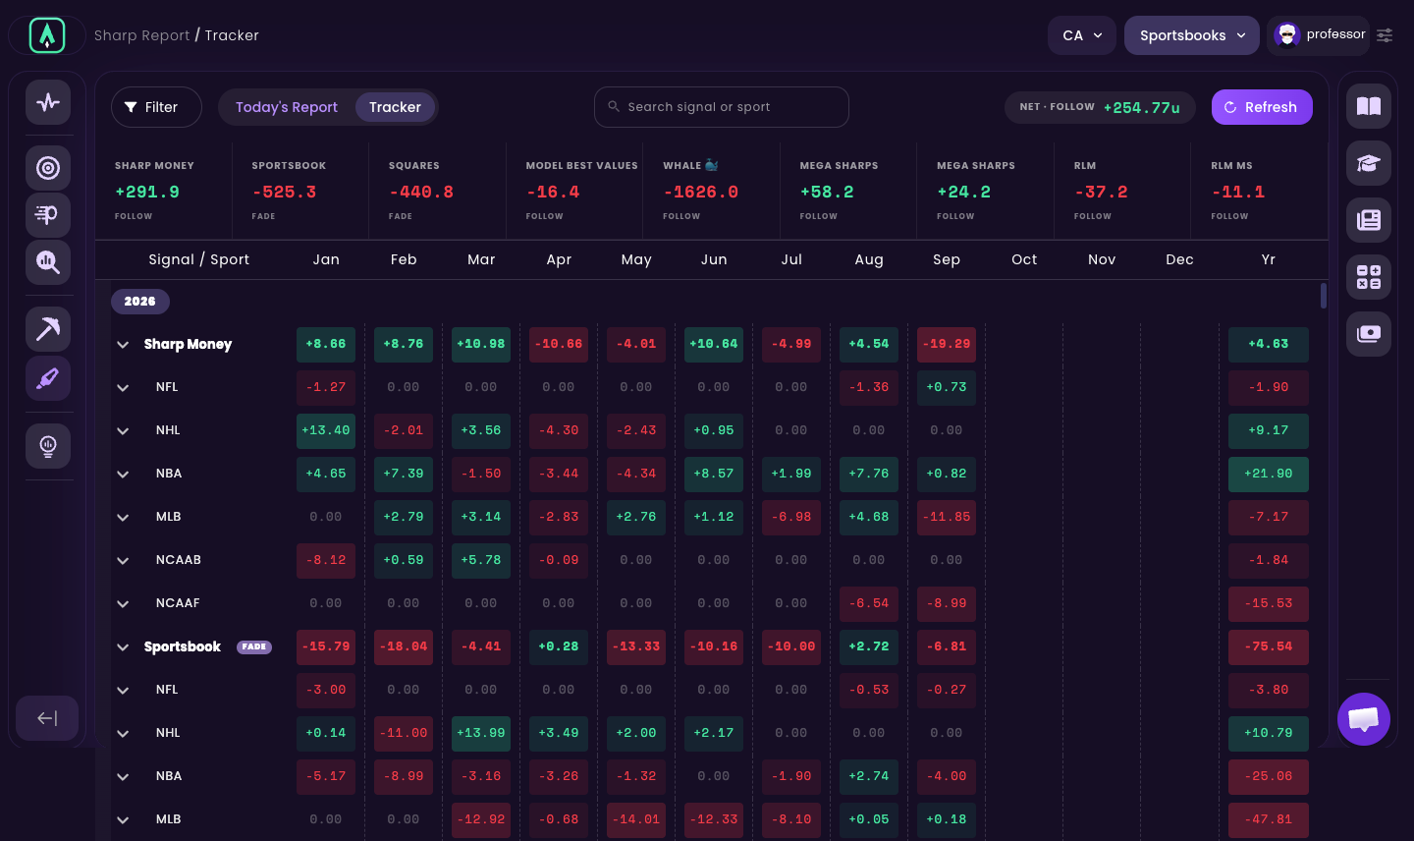
Task: Open the bullseye target icon in left sidebar
Action: click(x=48, y=168)
